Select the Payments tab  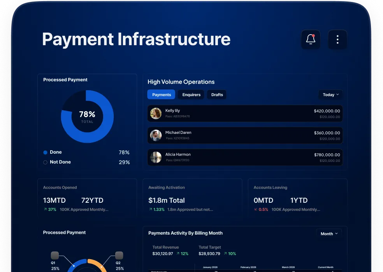click(162, 95)
